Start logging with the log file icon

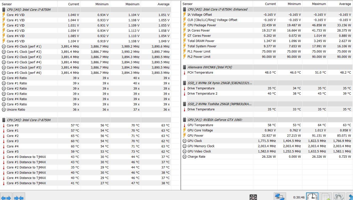tap(325, 197)
